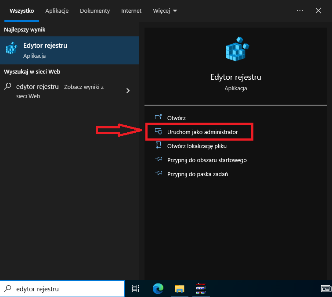Open File Explorer from the taskbar
Screen dimensions: 332x297
tap(179, 288)
